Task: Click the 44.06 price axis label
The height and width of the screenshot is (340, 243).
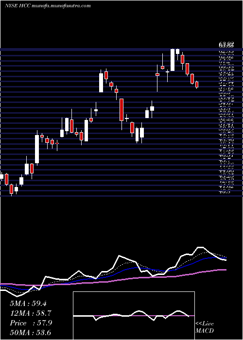Action: point(226,171)
